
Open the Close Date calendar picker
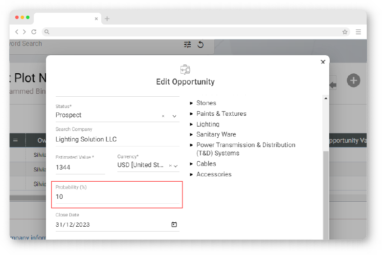coord(174,225)
